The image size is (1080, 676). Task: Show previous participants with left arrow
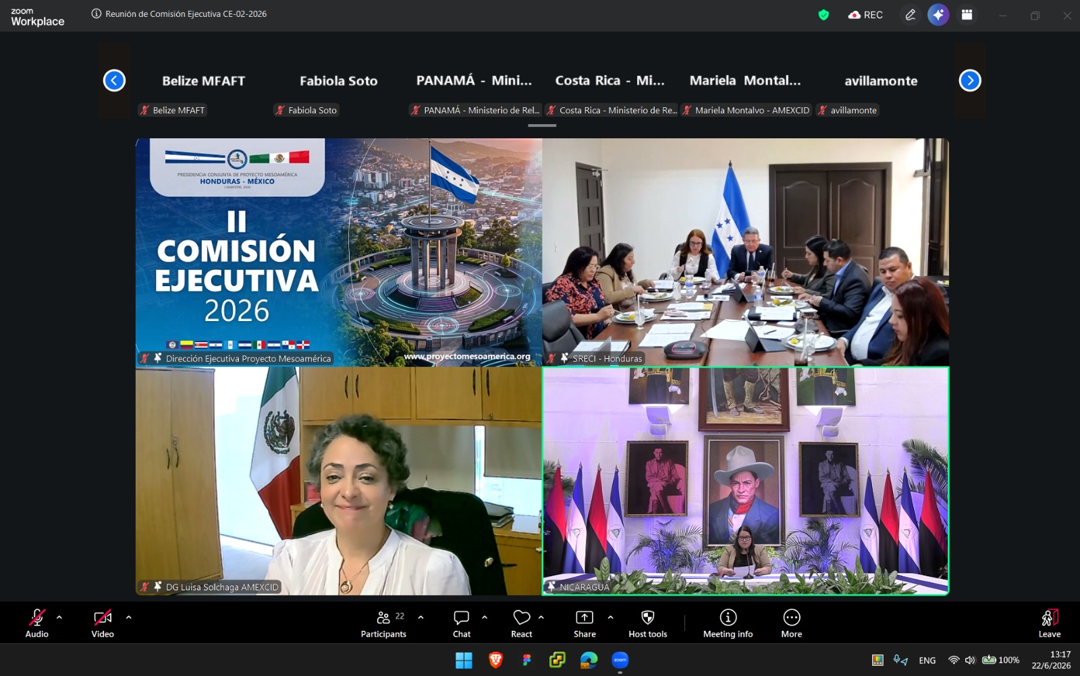point(114,80)
